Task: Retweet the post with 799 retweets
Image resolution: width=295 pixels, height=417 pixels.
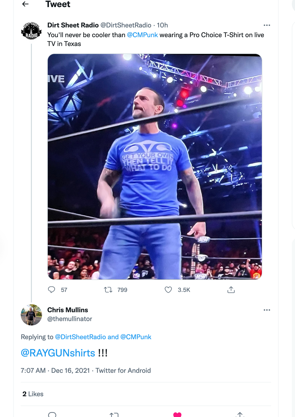Action: click(x=108, y=290)
